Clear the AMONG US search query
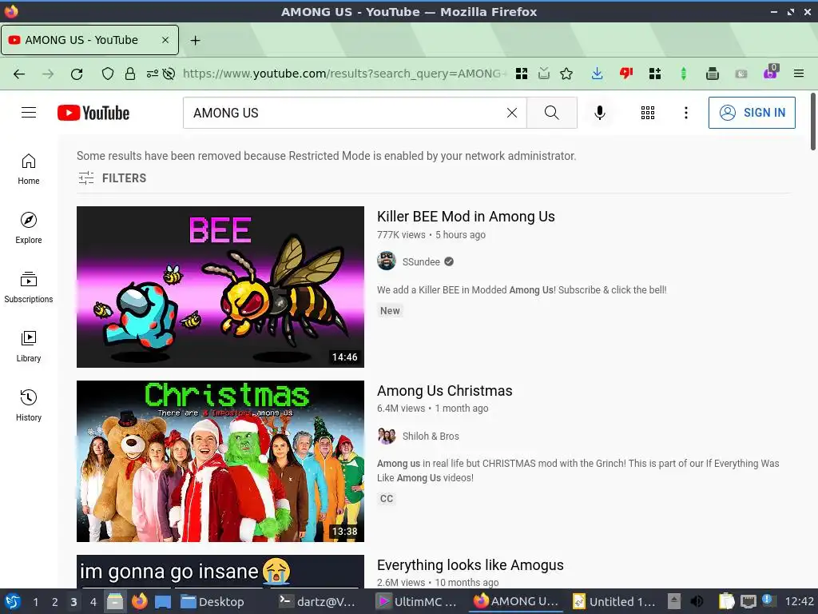The height and width of the screenshot is (614, 818). tap(512, 113)
